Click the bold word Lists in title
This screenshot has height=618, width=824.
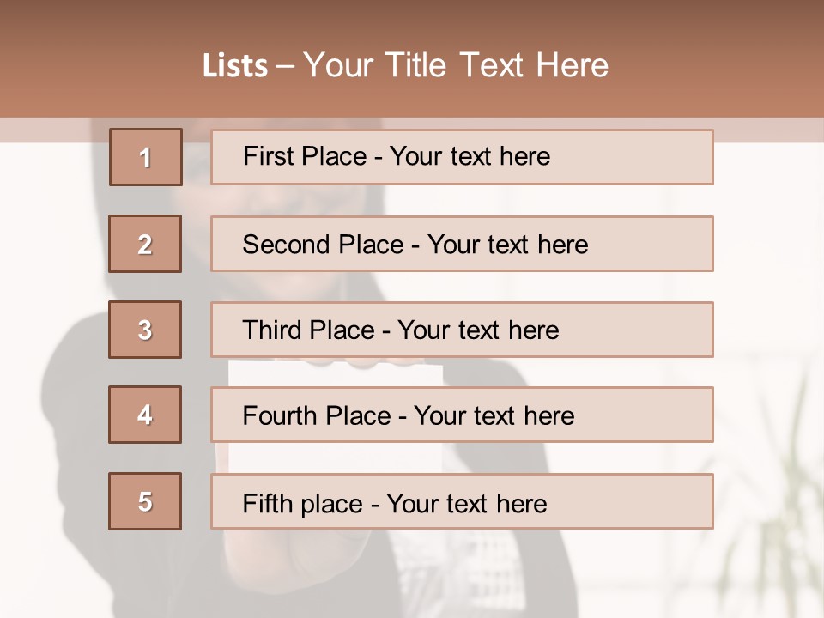235,66
